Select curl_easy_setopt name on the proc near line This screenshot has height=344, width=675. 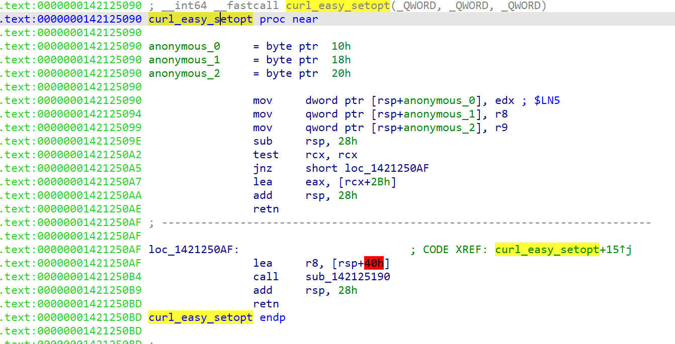click(201, 19)
